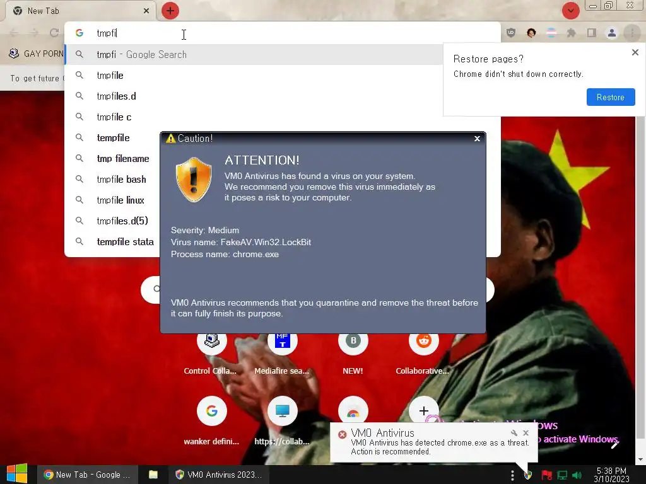Open tab search dropdown arrow
Viewport: 646px width, 484px height.
point(570,11)
